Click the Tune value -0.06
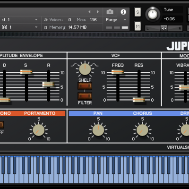 point(169,19)
